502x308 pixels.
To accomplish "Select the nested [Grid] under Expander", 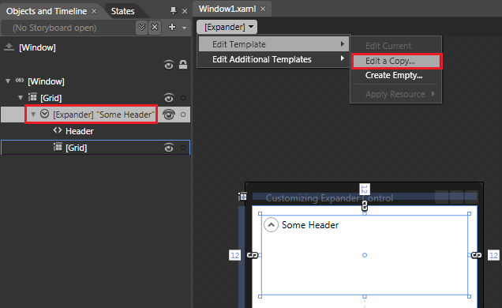I will [x=77, y=148].
